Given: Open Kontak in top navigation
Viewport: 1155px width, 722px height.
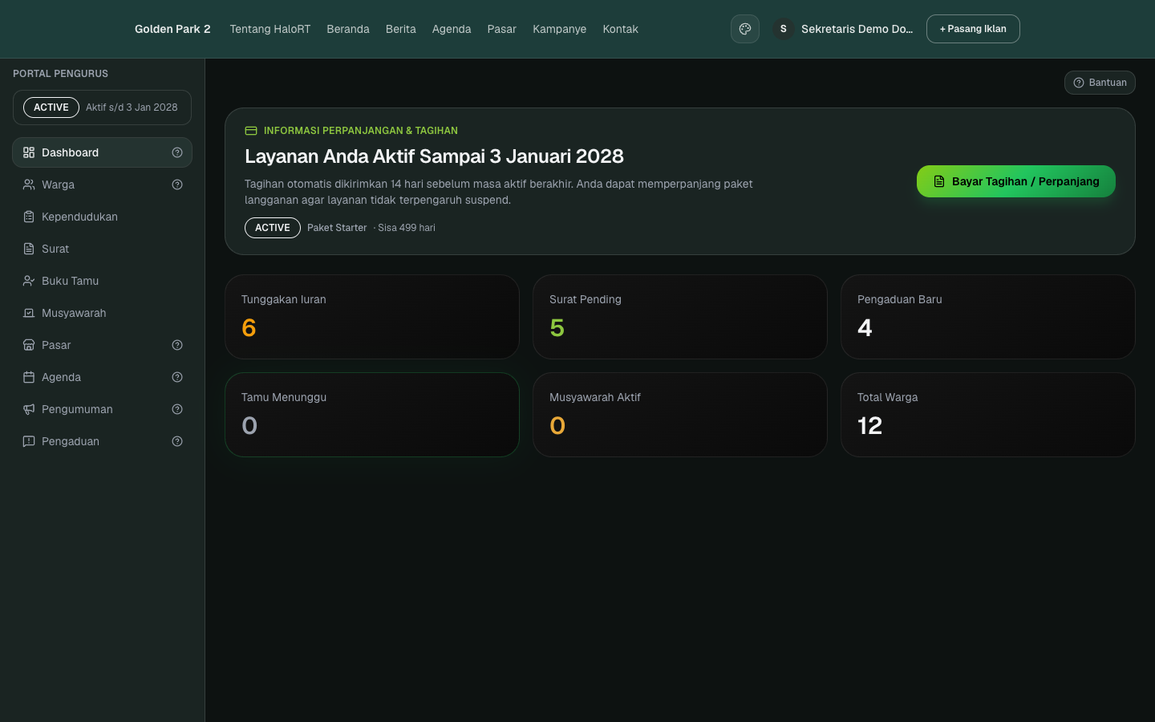Looking at the screenshot, I should click(621, 29).
